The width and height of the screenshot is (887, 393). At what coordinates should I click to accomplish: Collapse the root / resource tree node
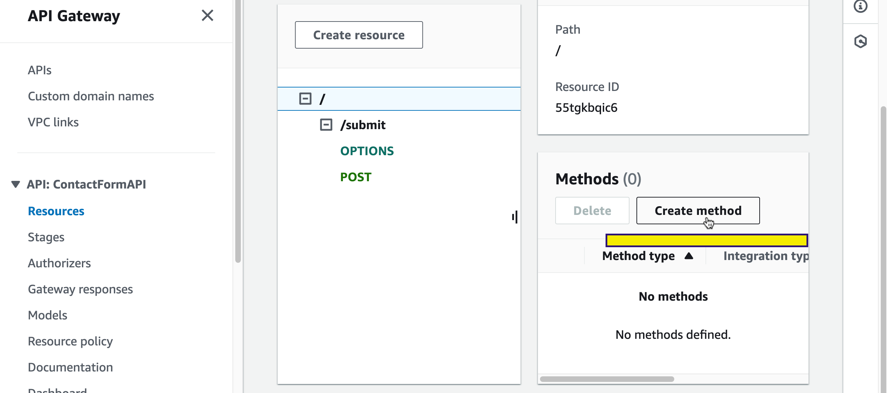coord(305,99)
